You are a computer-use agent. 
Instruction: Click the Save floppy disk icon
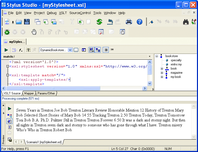click(27, 22)
